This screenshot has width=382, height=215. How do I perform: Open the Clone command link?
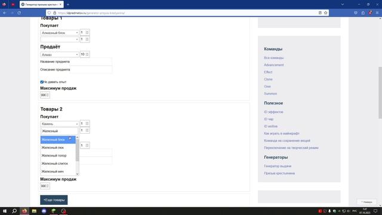pos(268,79)
